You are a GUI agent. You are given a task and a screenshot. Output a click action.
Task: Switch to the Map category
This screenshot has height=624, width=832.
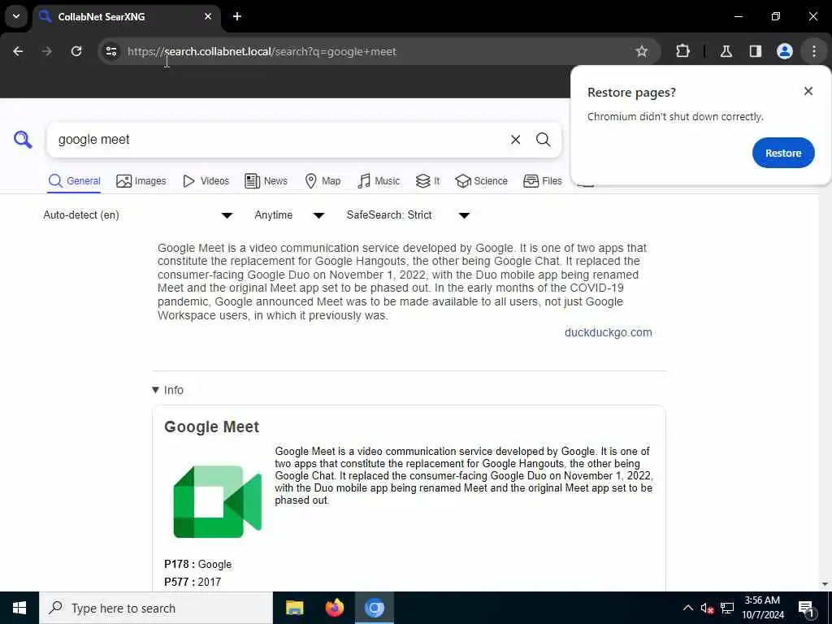click(323, 181)
